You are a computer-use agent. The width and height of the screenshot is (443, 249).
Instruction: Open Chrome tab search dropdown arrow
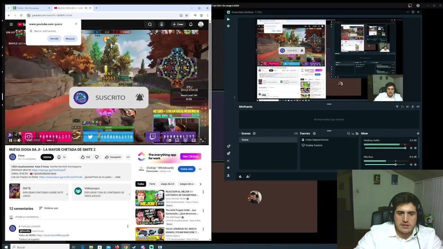(x=9, y=8)
